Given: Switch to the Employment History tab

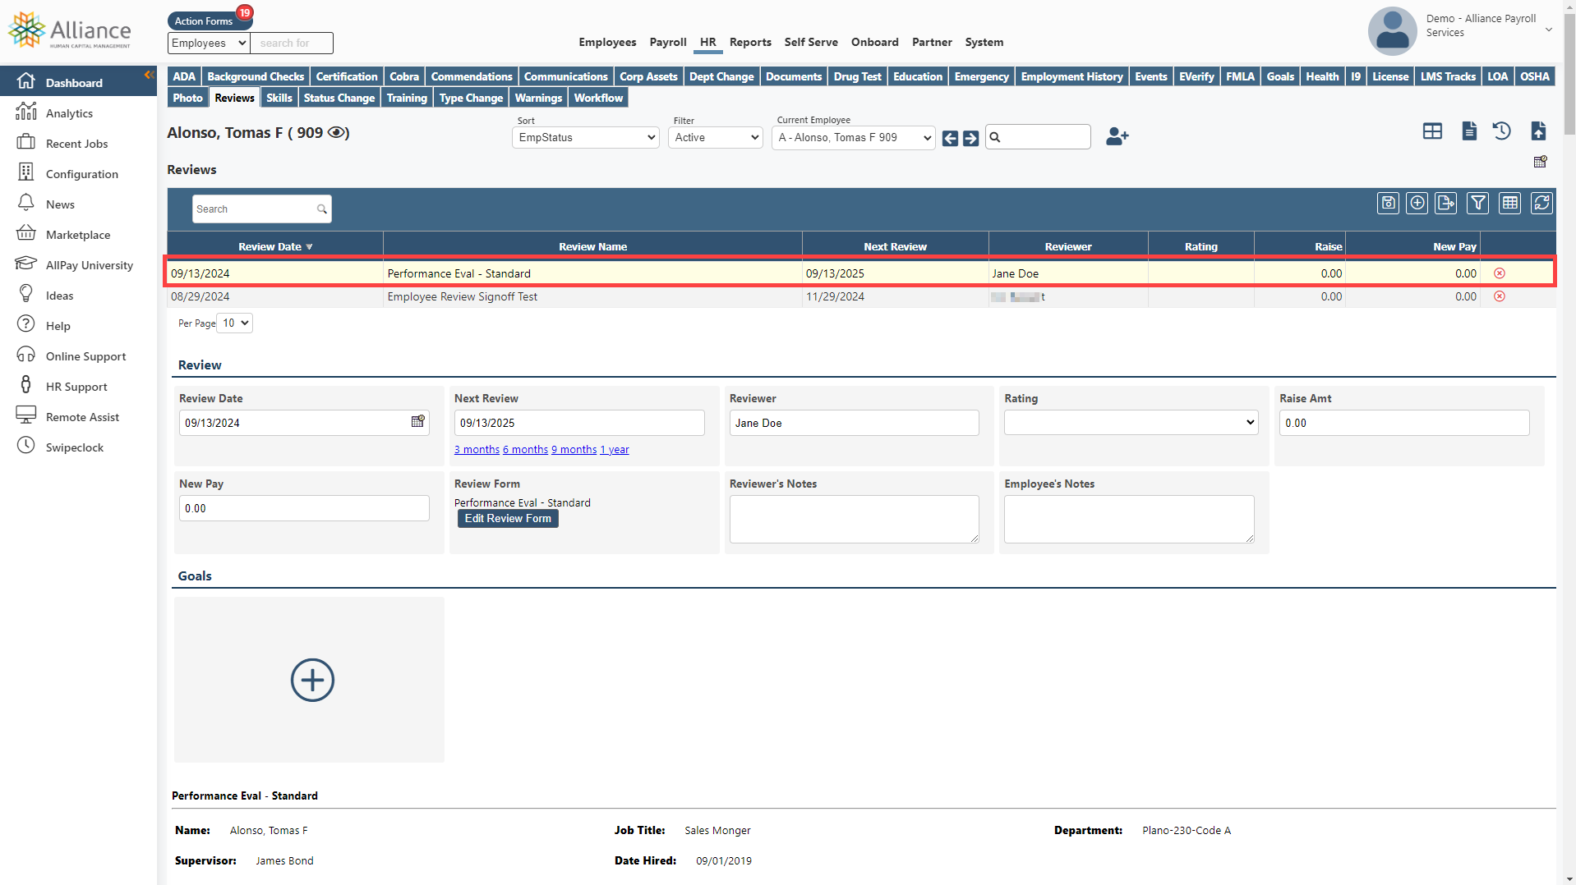Looking at the screenshot, I should (x=1071, y=76).
